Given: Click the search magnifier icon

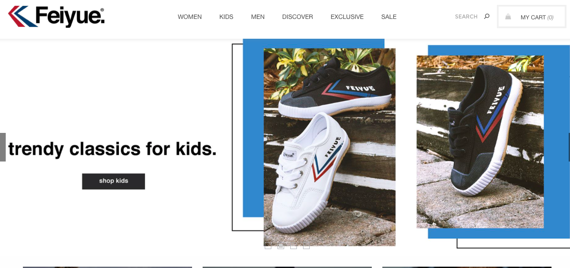Looking at the screenshot, I should 487,16.
